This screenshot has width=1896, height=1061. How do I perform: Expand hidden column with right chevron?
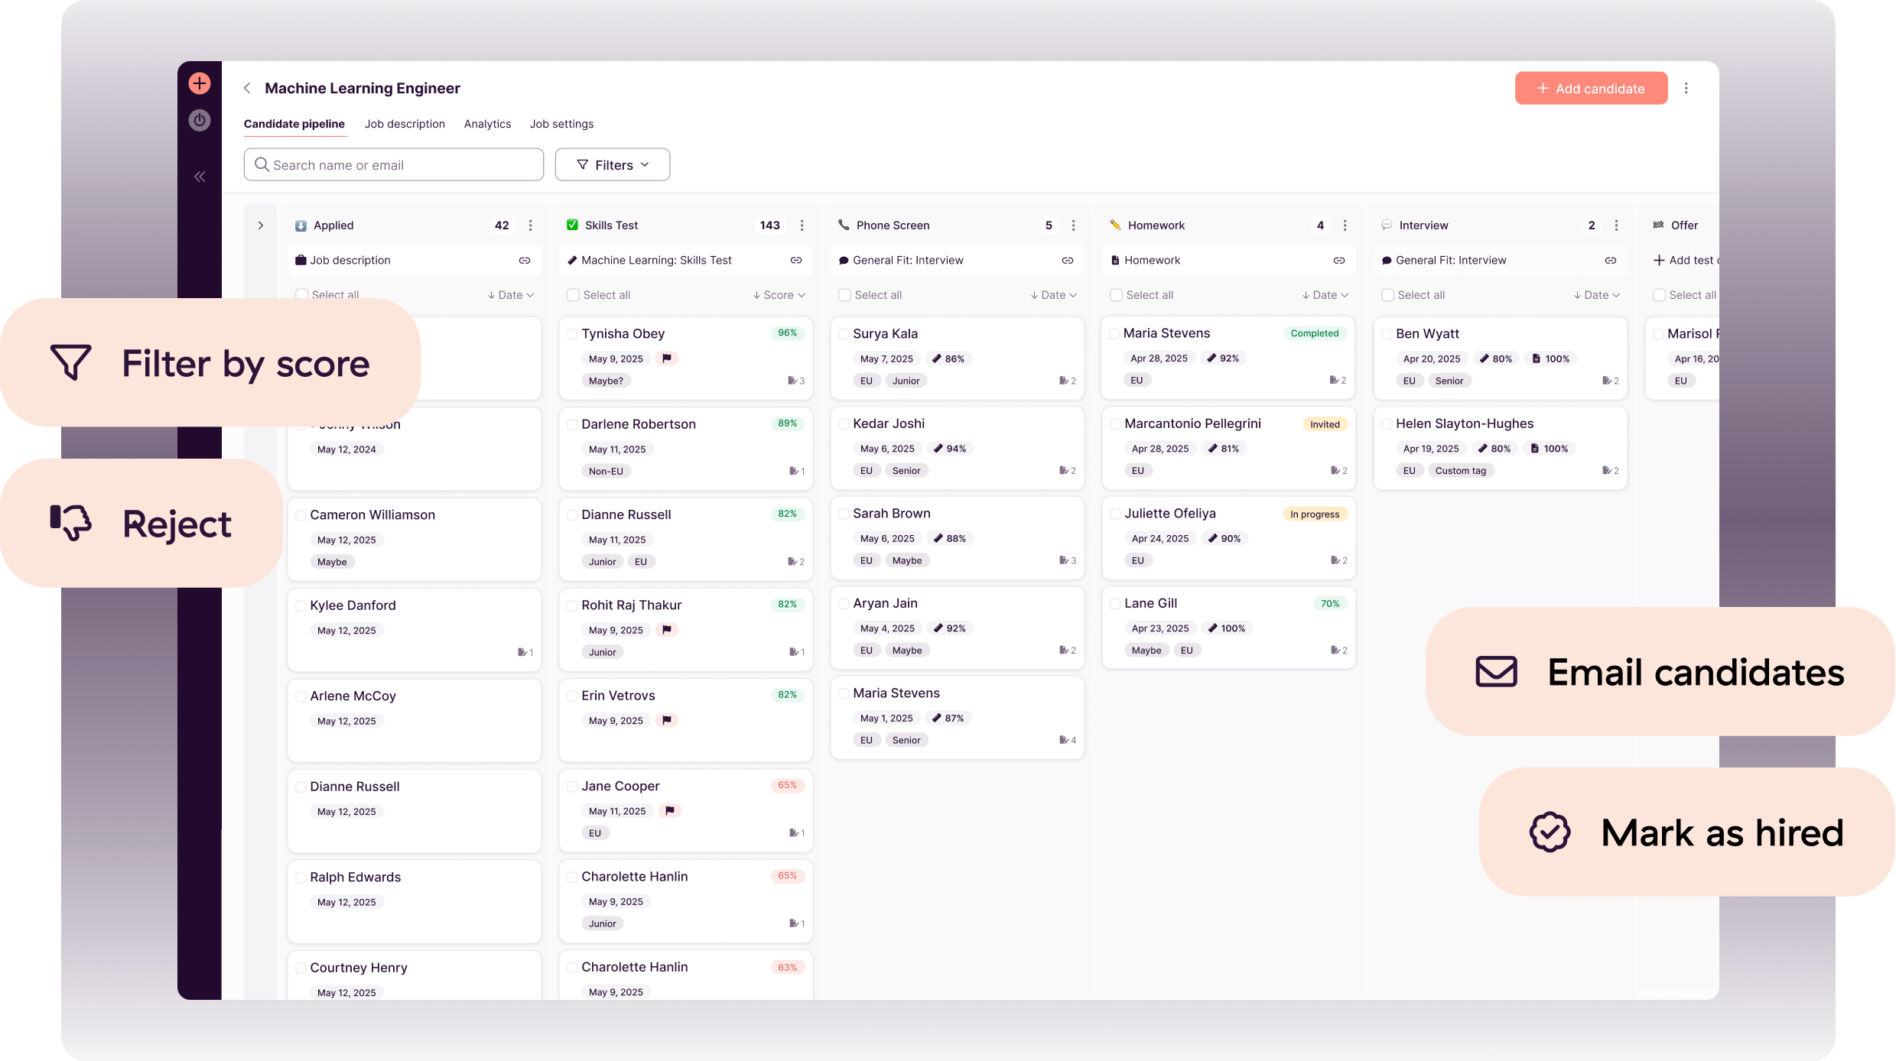click(x=261, y=226)
